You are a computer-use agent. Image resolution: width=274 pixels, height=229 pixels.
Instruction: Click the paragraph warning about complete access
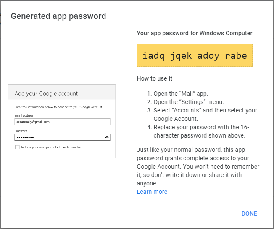[x=198, y=167]
